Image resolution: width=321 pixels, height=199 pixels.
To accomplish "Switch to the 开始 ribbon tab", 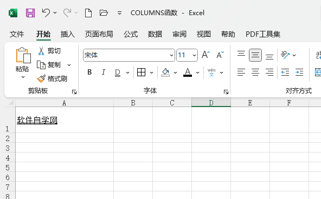I will pyautogui.click(x=43, y=34).
